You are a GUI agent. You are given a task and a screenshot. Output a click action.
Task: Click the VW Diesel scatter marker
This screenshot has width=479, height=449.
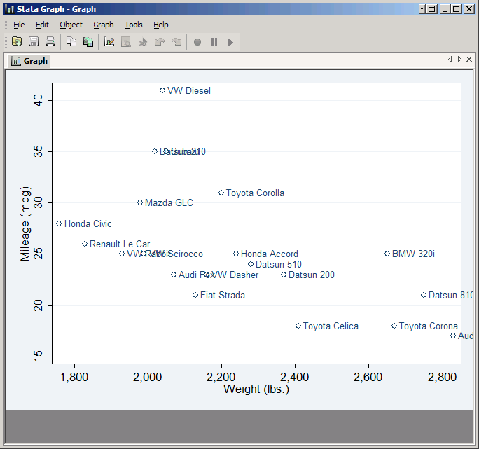click(x=162, y=90)
